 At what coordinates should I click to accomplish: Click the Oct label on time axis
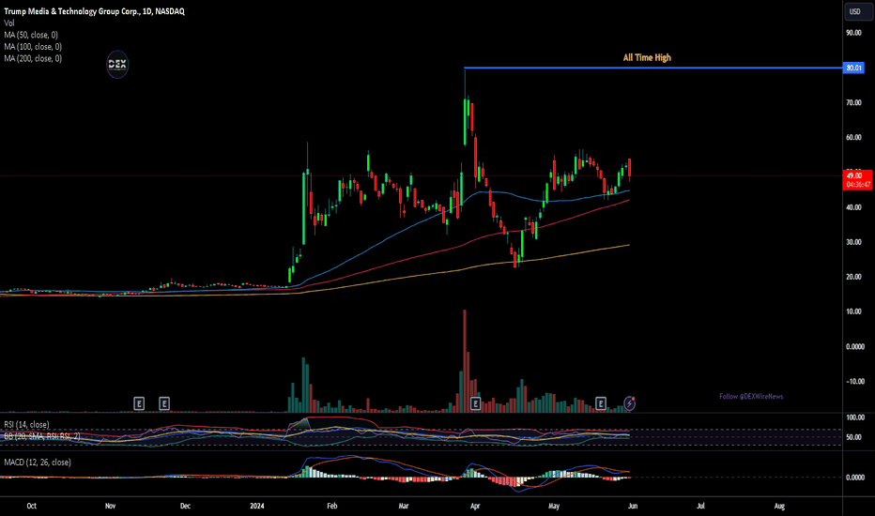32,506
